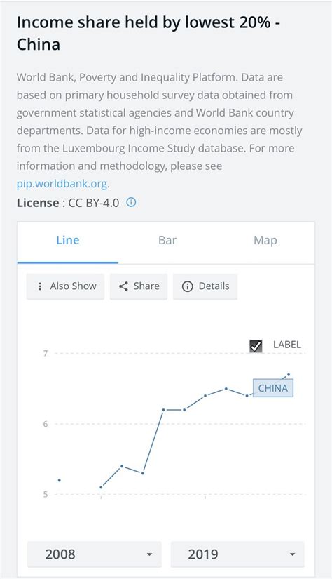
Task: Click the last data point on the line
Action: point(289,375)
